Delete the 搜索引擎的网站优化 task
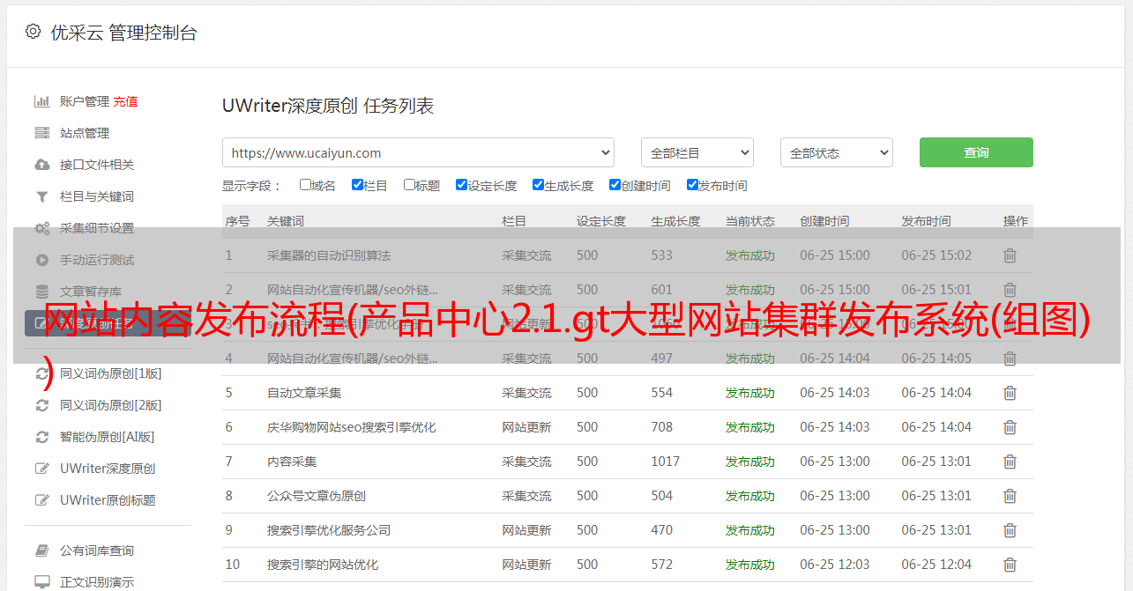The width and height of the screenshot is (1133, 591). click(1010, 565)
